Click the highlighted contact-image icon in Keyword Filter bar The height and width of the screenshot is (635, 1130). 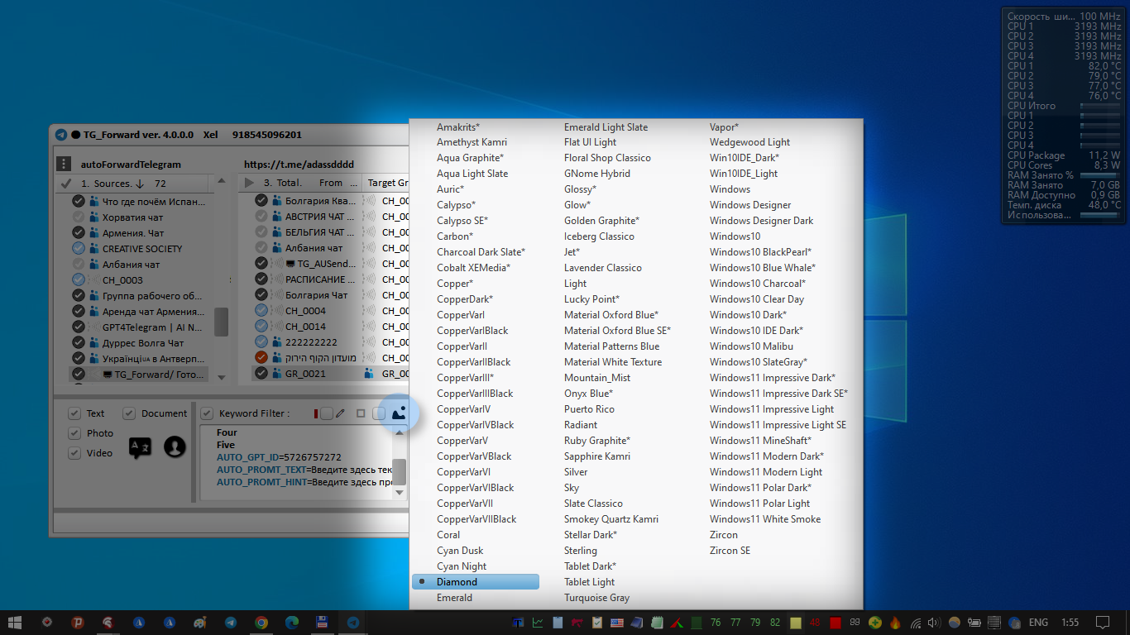click(399, 413)
